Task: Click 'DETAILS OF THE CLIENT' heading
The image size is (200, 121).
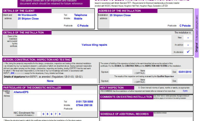Action: pyautogui.click(x=19, y=11)
